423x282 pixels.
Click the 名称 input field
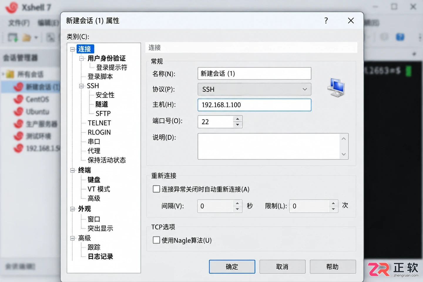pos(254,73)
